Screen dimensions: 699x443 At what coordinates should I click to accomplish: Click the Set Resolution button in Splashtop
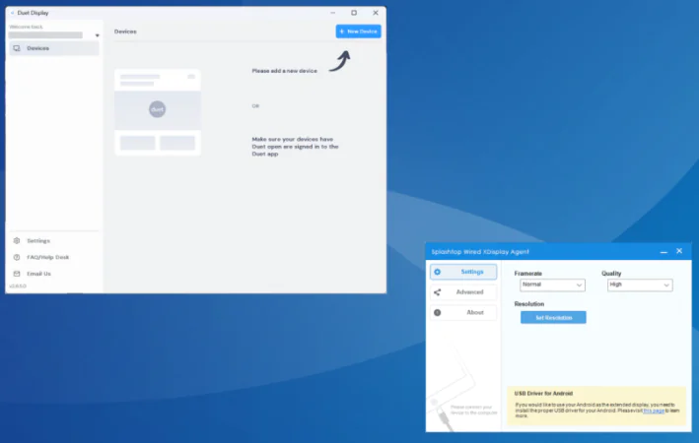pyautogui.click(x=553, y=317)
